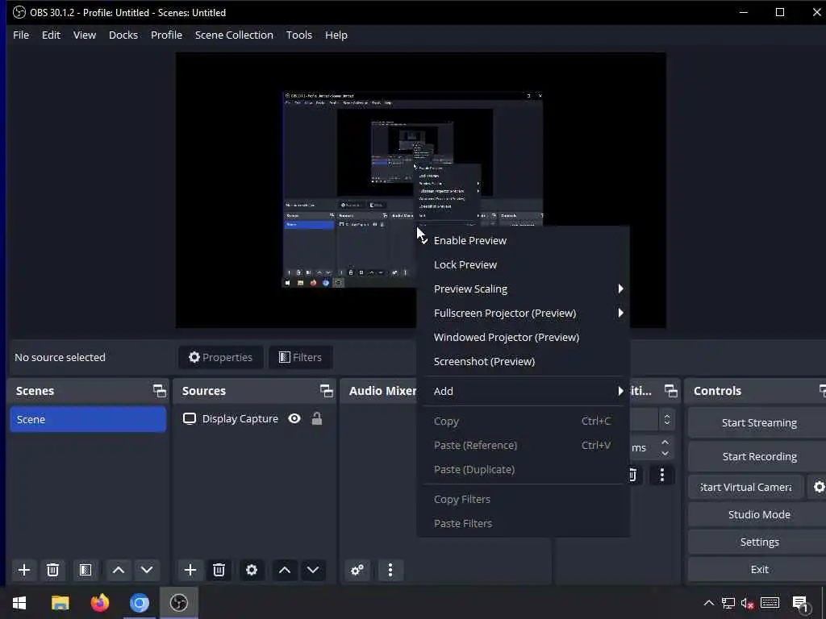Move scene up with the arrow icon
The height and width of the screenshot is (619, 826).
pos(119,570)
